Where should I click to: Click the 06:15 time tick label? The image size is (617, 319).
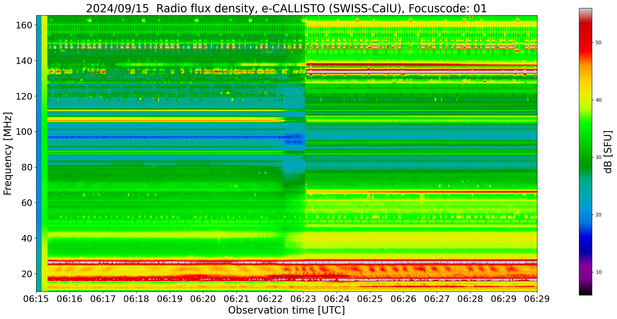37,299
